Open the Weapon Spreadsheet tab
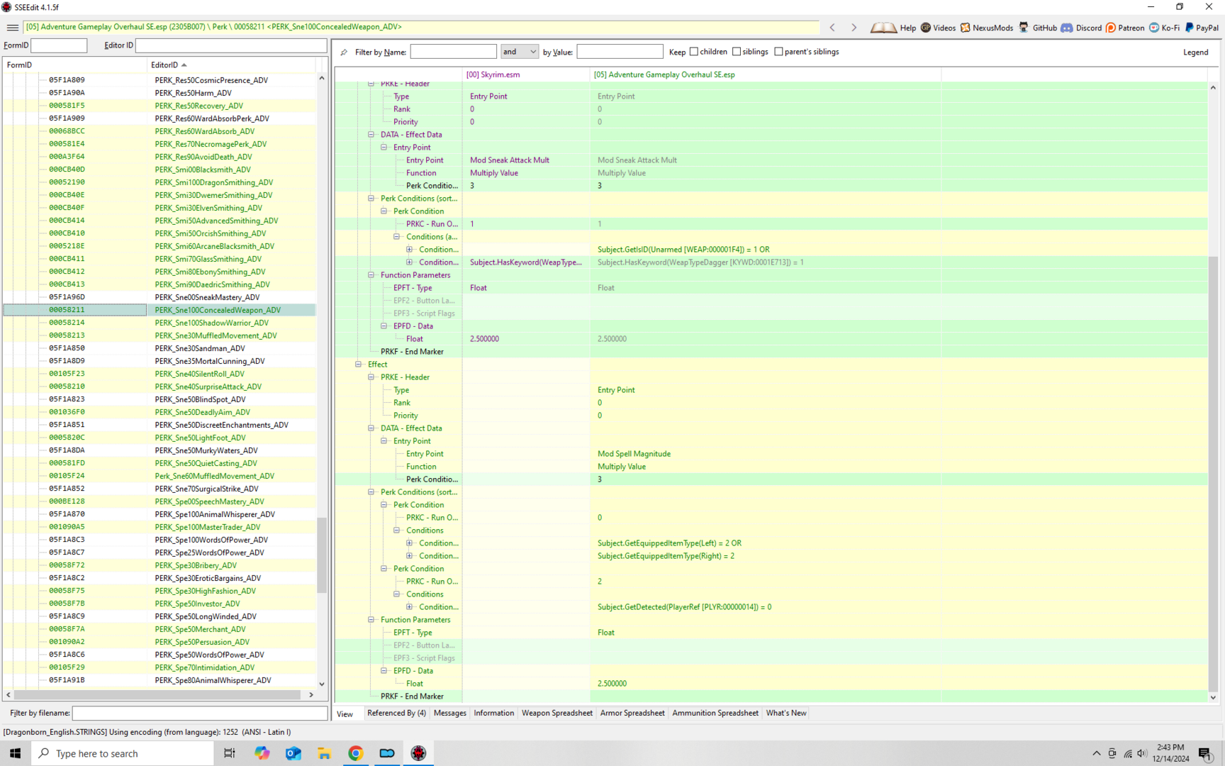This screenshot has width=1225, height=766. (x=556, y=713)
